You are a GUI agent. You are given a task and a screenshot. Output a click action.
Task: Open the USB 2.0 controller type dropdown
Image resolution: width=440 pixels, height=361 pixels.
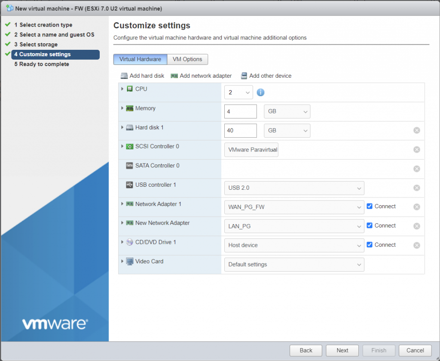[x=294, y=188]
